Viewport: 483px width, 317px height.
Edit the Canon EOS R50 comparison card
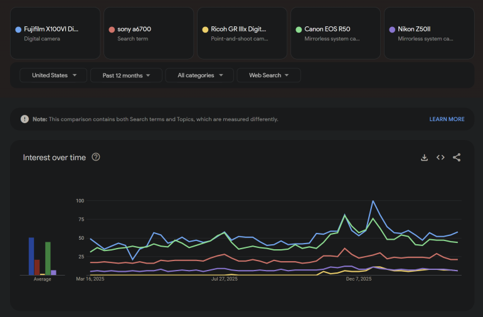pyautogui.click(x=336, y=33)
